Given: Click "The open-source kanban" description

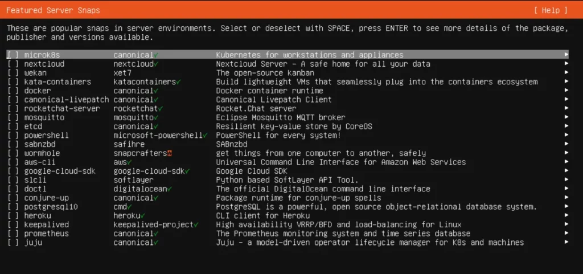Looking at the screenshot, I should (x=265, y=73).
